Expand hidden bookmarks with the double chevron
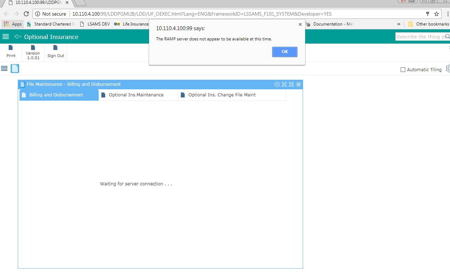450x280 pixels. [399, 24]
